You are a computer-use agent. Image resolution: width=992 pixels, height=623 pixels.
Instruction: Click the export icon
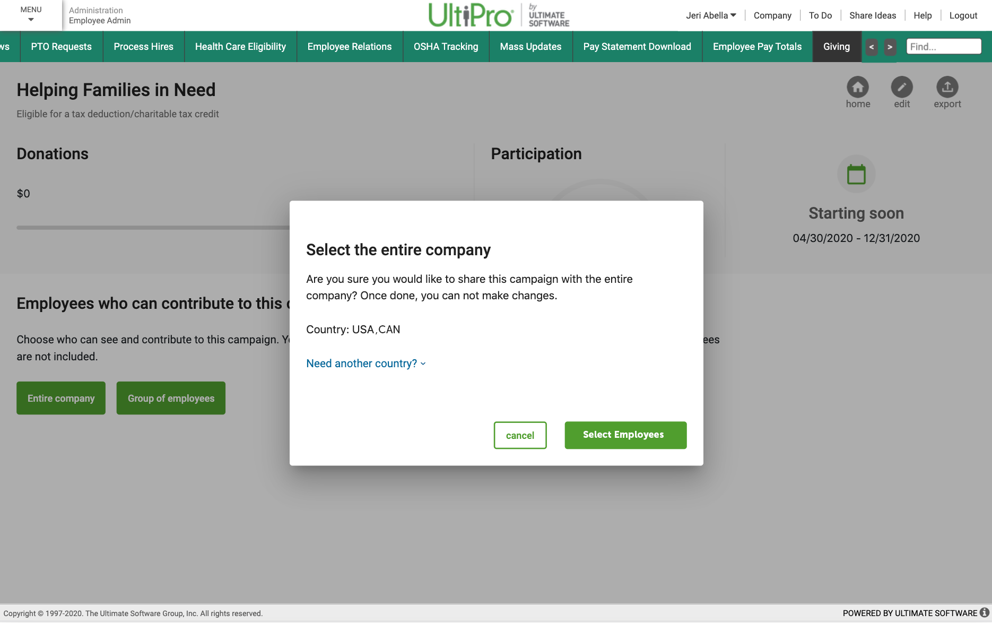pyautogui.click(x=947, y=86)
